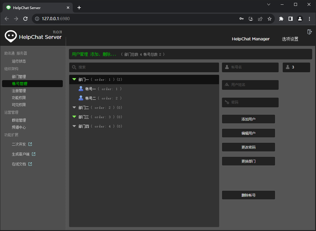Open 选项设置 in the top navigation
This screenshot has height=231, width=316.
click(290, 39)
